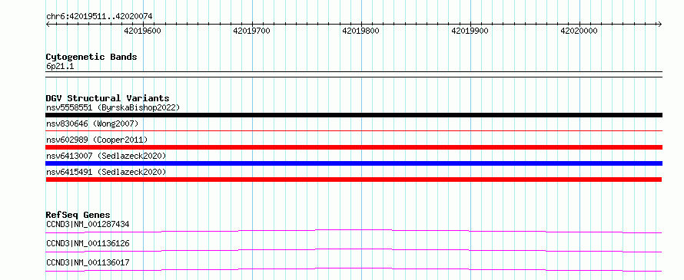Click the red nsv602989 variant bar
Viewport: 684px width, 280px height.
click(354, 147)
